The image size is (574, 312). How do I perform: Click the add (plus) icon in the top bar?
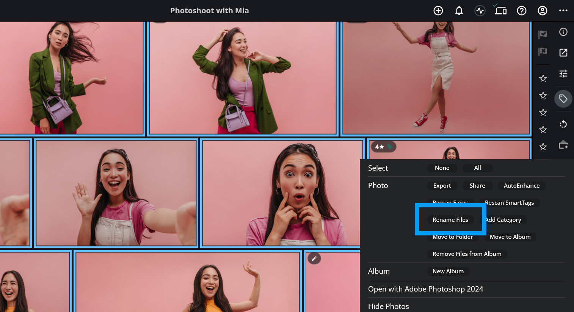tap(438, 11)
